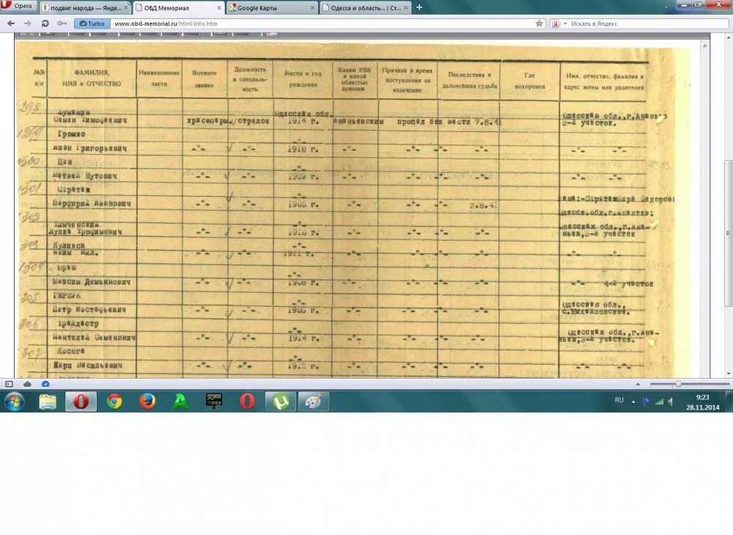Open the volume speaker tray icon
The image size is (733, 535).
tap(671, 401)
